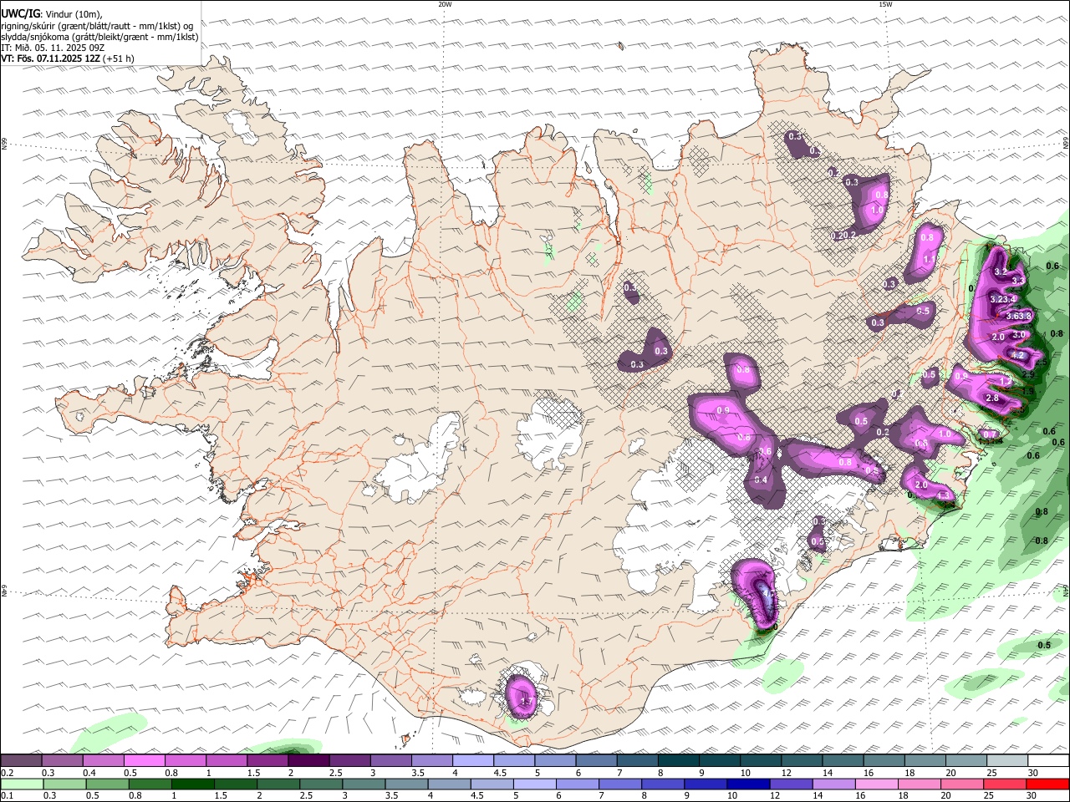
Task: Click the 2.8 precipitation value on east coast
Action: tap(992, 398)
